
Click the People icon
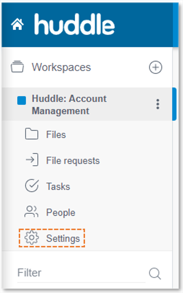[31, 211]
